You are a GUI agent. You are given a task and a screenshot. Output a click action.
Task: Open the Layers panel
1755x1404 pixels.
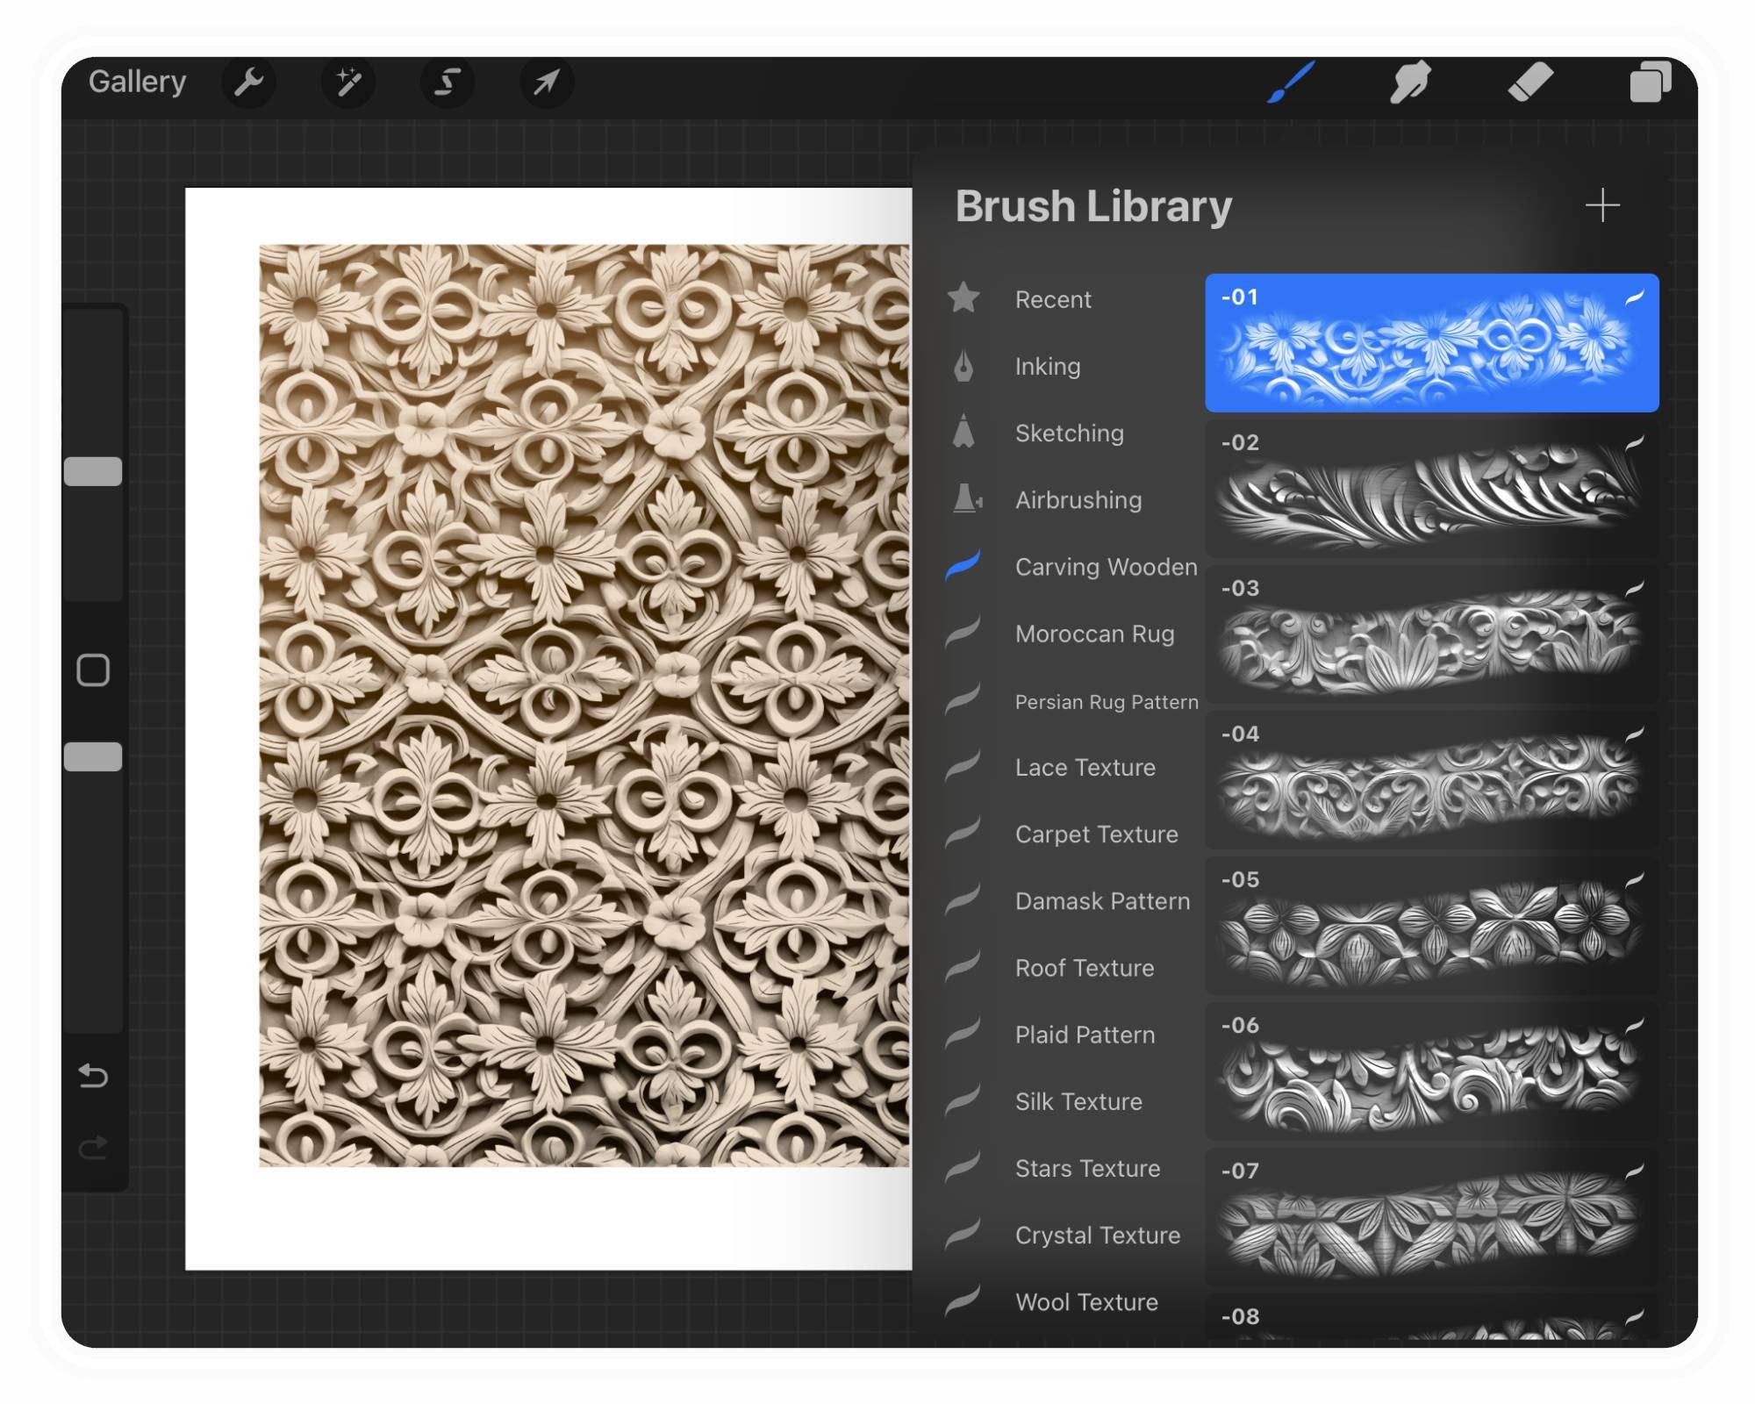pyautogui.click(x=1651, y=82)
